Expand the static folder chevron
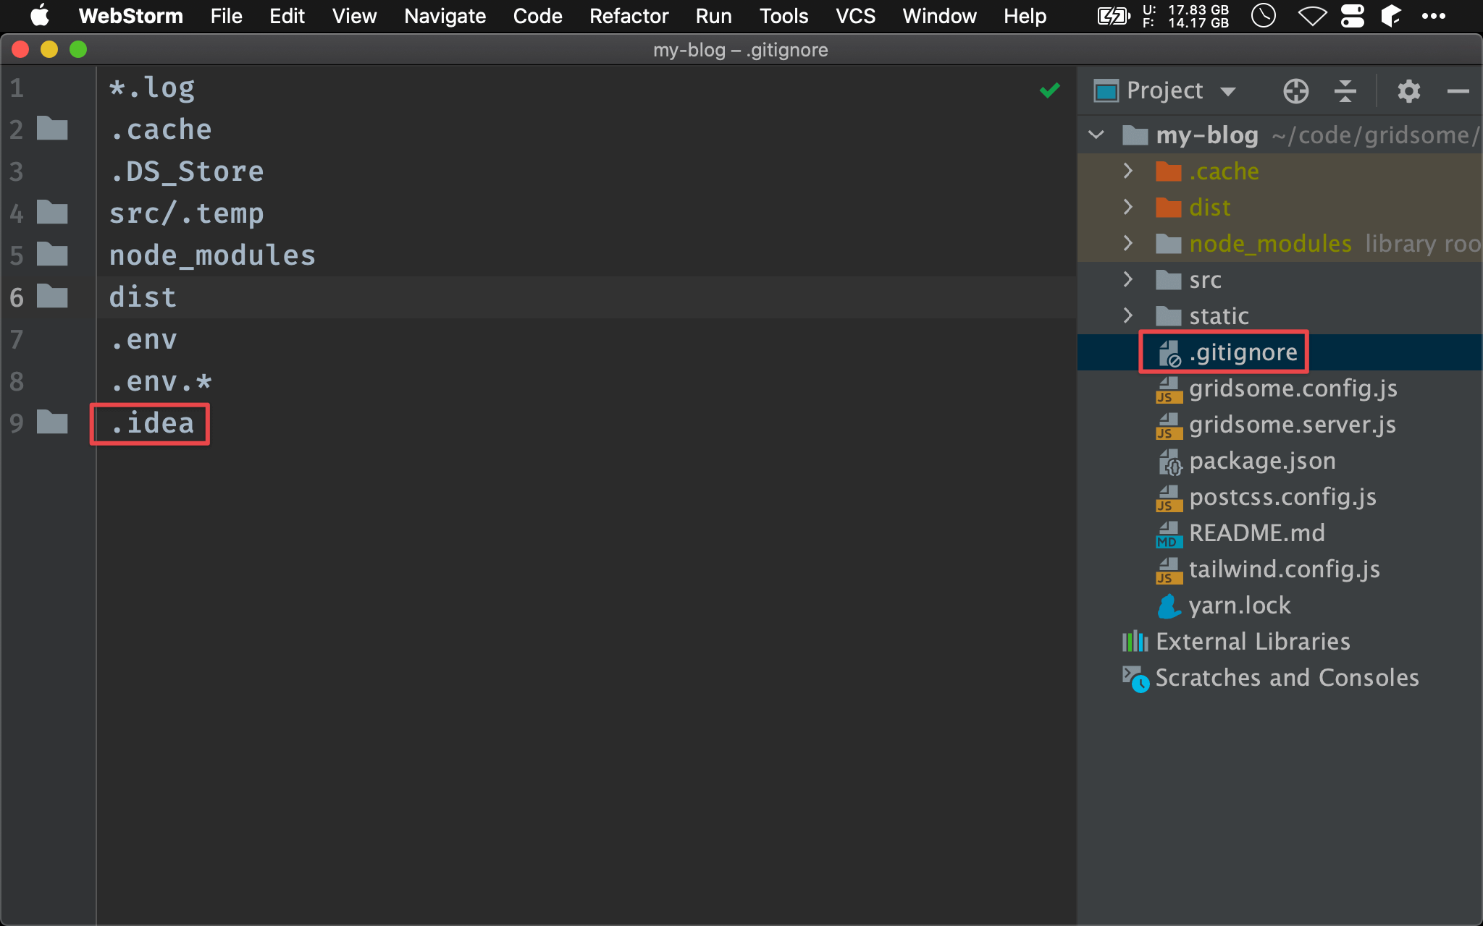The width and height of the screenshot is (1483, 926). (1127, 315)
